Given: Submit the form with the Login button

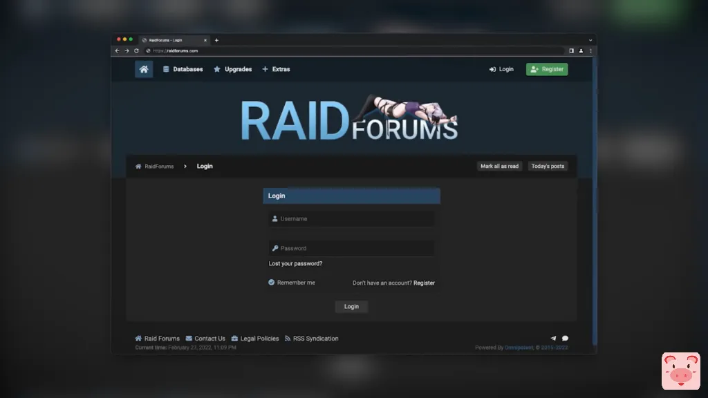Looking at the screenshot, I should pyautogui.click(x=351, y=306).
